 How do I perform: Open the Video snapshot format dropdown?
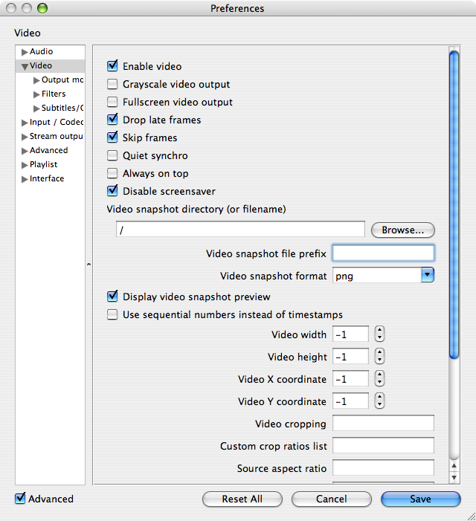428,276
